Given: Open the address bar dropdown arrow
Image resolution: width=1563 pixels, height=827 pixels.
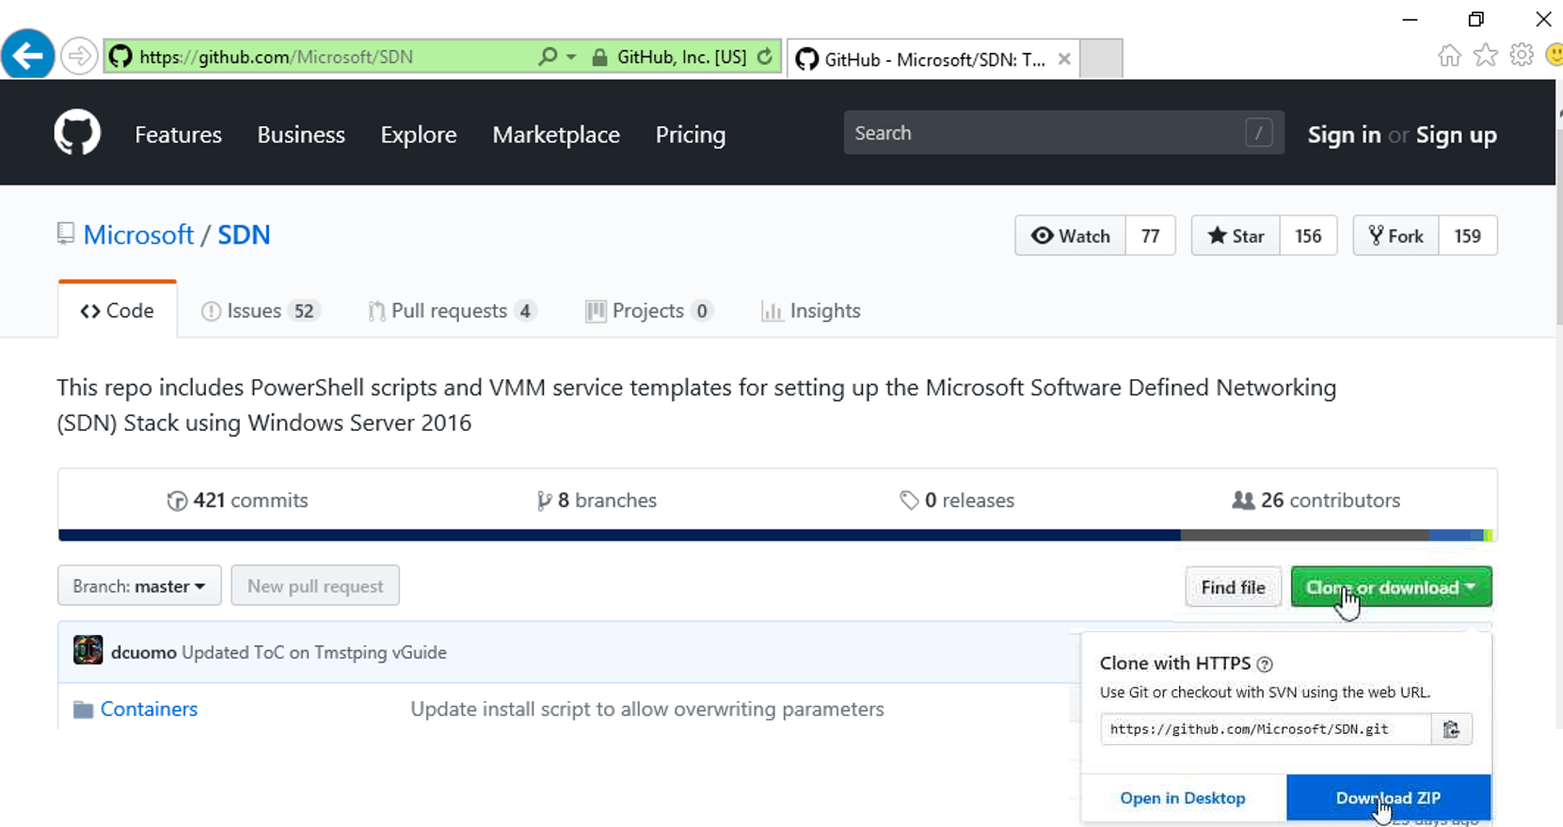Looking at the screenshot, I should click(570, 56).
